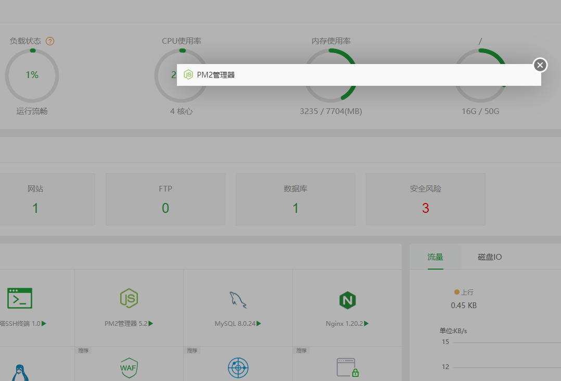Image resolution: width=561 pixels, height=381 pixels.
Task: Click the Linux penguin icon
Action: [20, 373]
